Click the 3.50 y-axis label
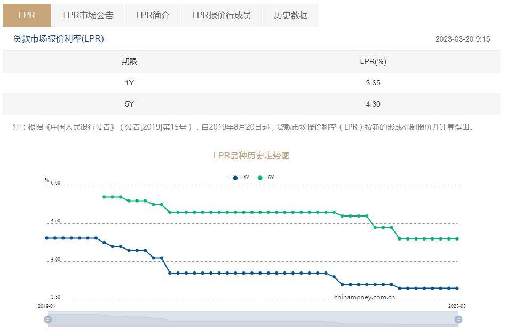506x336 pixels. pos(56,297)
